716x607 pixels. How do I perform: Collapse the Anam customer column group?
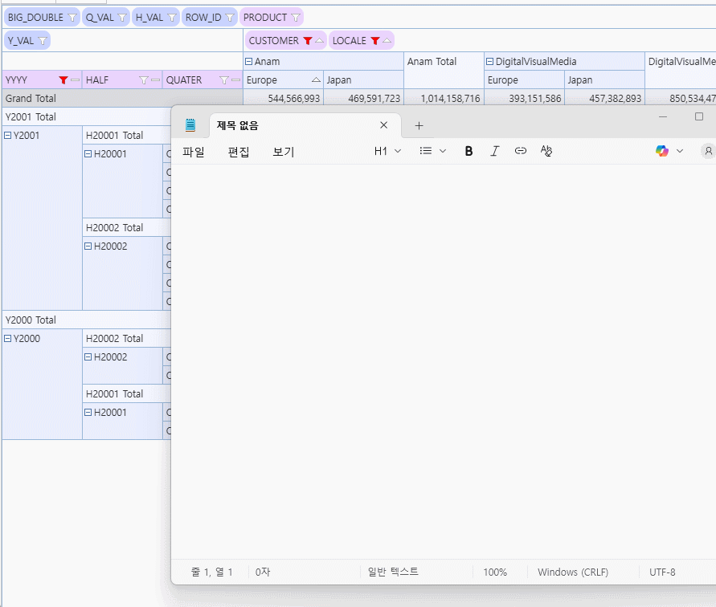tap(249, 62)
